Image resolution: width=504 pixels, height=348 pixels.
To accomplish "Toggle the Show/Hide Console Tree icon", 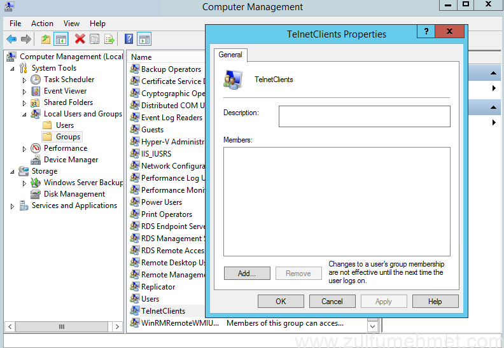I will tap(61, 39).
